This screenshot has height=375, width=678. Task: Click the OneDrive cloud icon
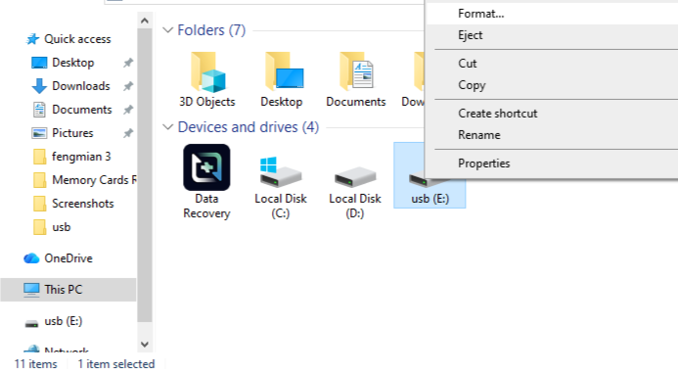31,258
